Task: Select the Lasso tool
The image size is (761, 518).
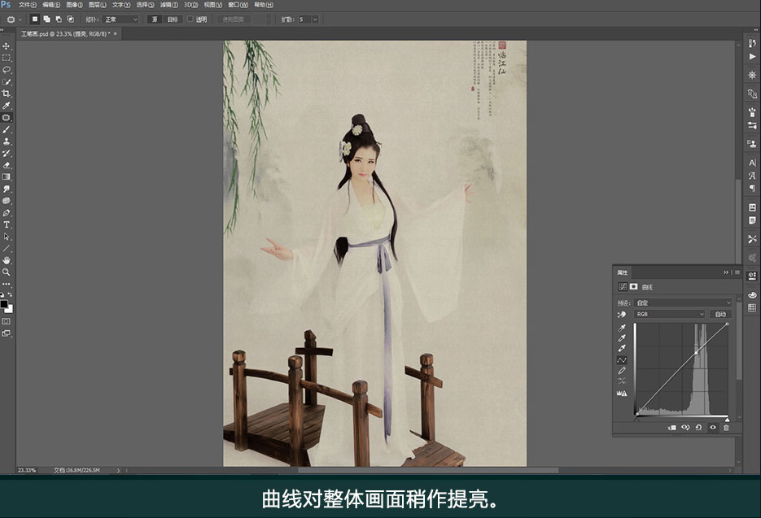Action: 7,70
